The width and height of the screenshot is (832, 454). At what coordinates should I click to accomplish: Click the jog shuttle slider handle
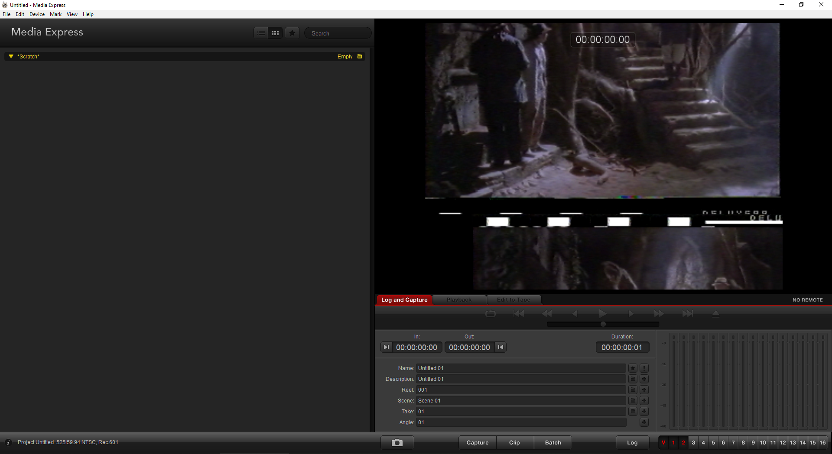coord(603,324)
